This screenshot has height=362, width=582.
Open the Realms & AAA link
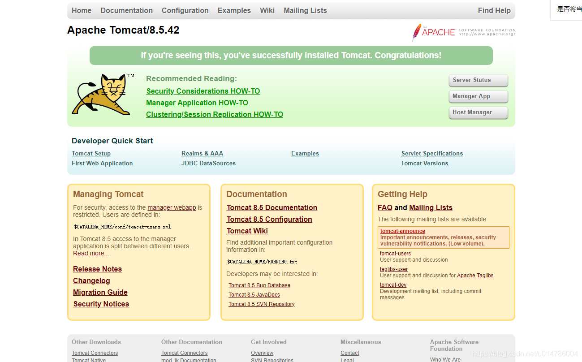pyautogui.click(x=202, y=153)
